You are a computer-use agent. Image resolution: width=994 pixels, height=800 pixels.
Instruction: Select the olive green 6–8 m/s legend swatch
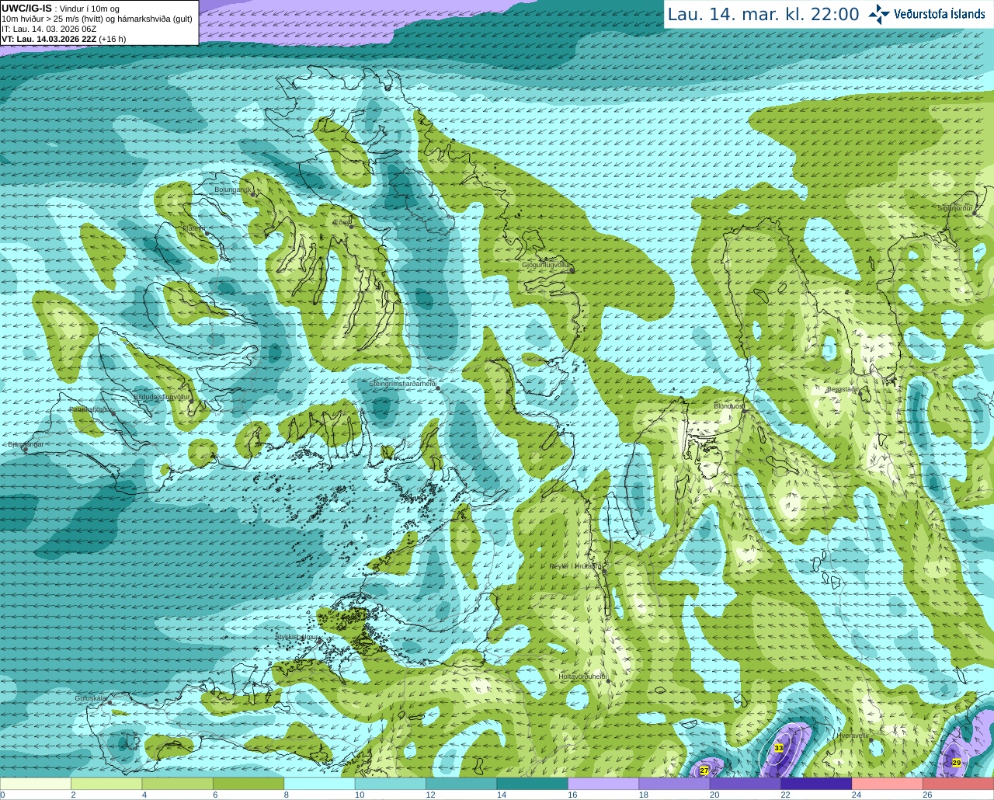[x=248, y=784]
